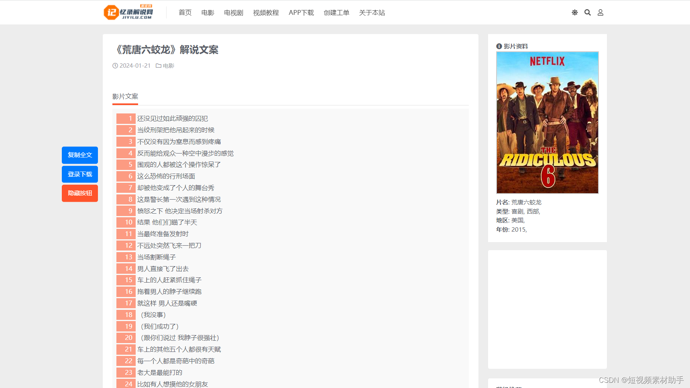Open the search magnifier icon

(588, 12)
